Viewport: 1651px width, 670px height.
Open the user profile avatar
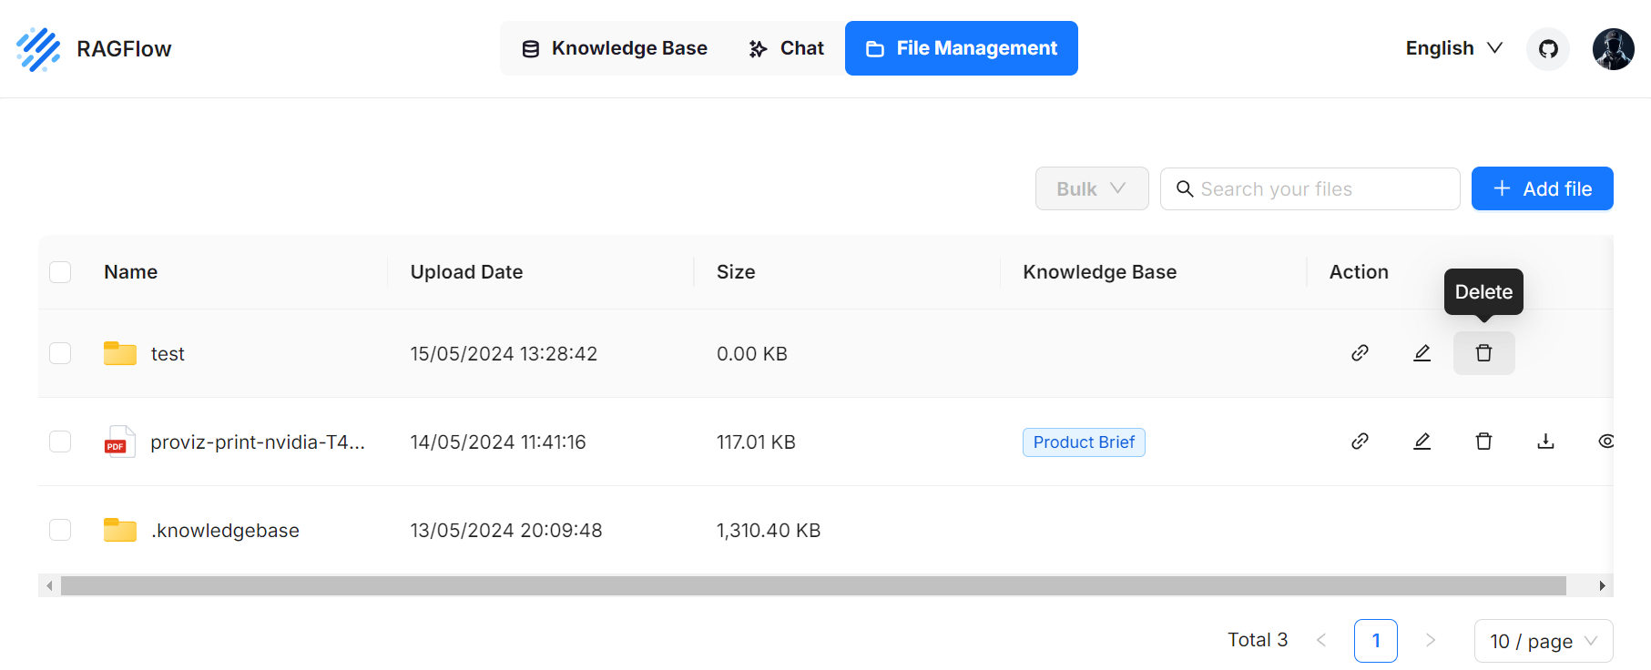1612,49
